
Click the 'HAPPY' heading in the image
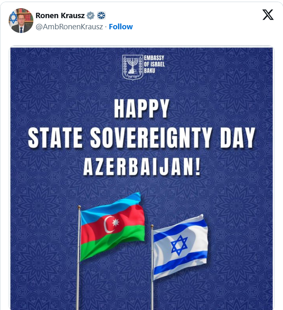pyautogui.click(x=142, y=108)
